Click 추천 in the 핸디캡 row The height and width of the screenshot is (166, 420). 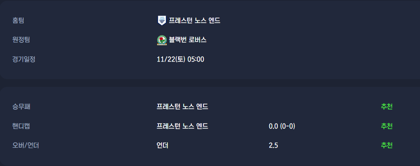coord(386,126)
